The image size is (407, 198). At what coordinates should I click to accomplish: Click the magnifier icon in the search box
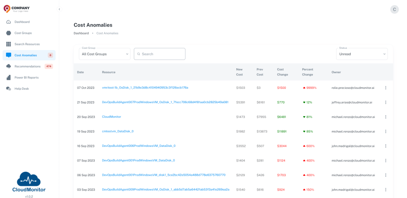(139, 54)
